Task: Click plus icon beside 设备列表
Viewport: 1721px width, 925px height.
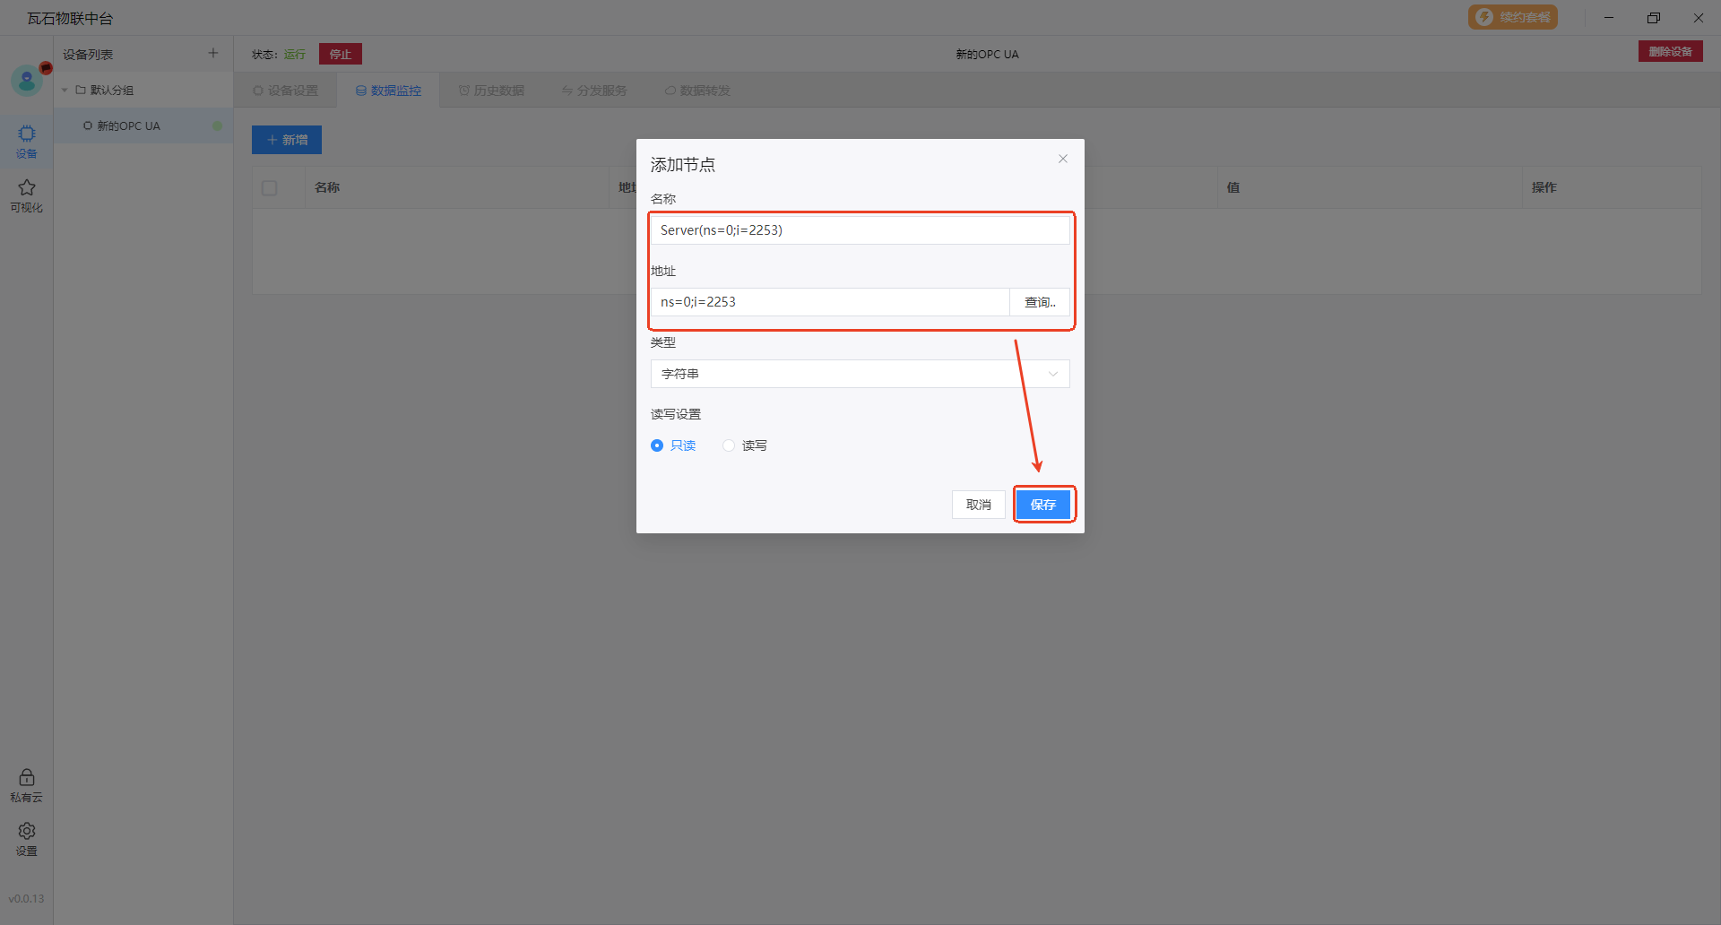Action: point(213,54)
